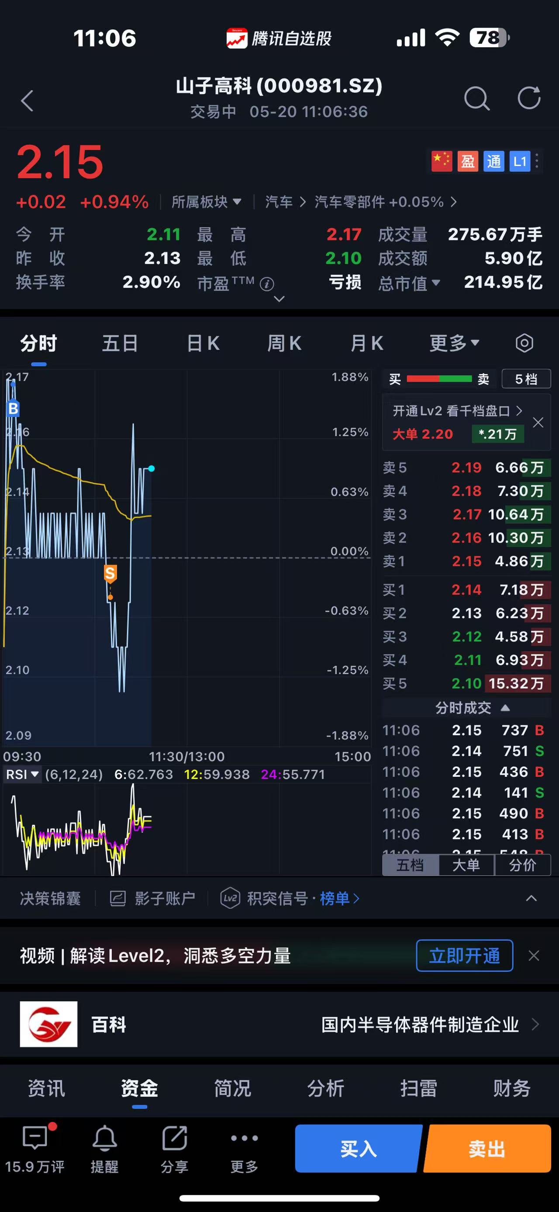
Task: Tap the 立即开通 button
Action: pyautogui.click(x=465, y=956)
